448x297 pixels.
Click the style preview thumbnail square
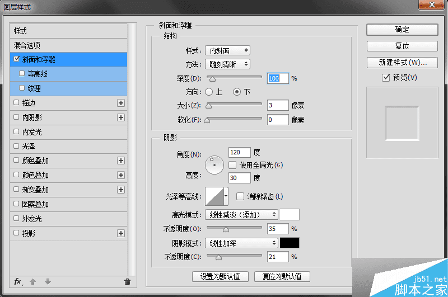(x=402, y=123)
